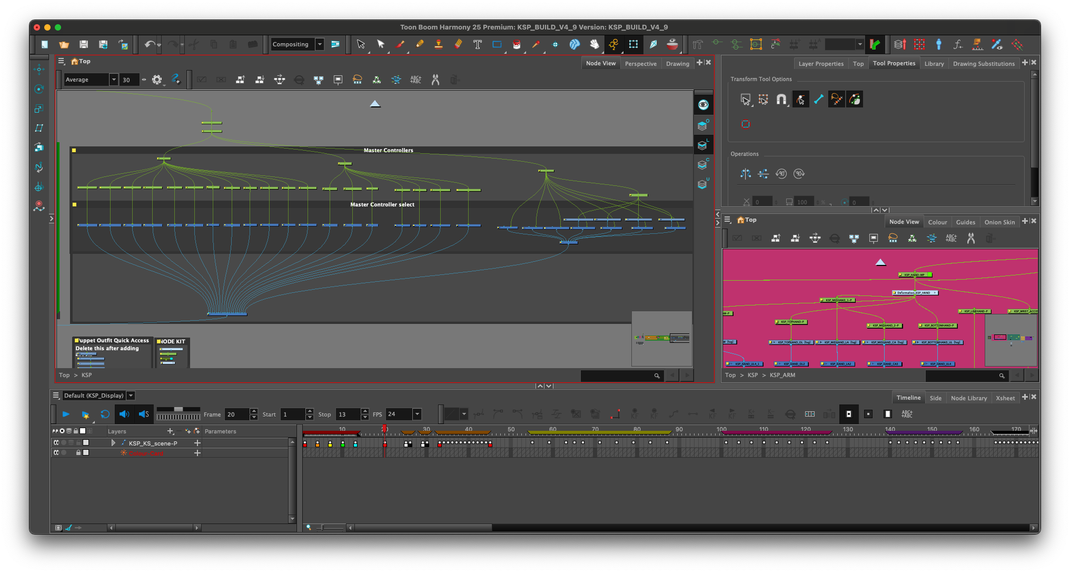Open the Library tab
This screenshot has width=1070, height=573.
coord(934,64)
